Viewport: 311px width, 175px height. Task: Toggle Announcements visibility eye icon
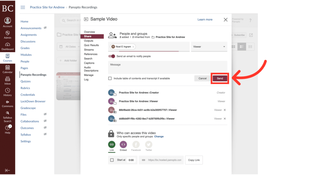tap(45, 28)
